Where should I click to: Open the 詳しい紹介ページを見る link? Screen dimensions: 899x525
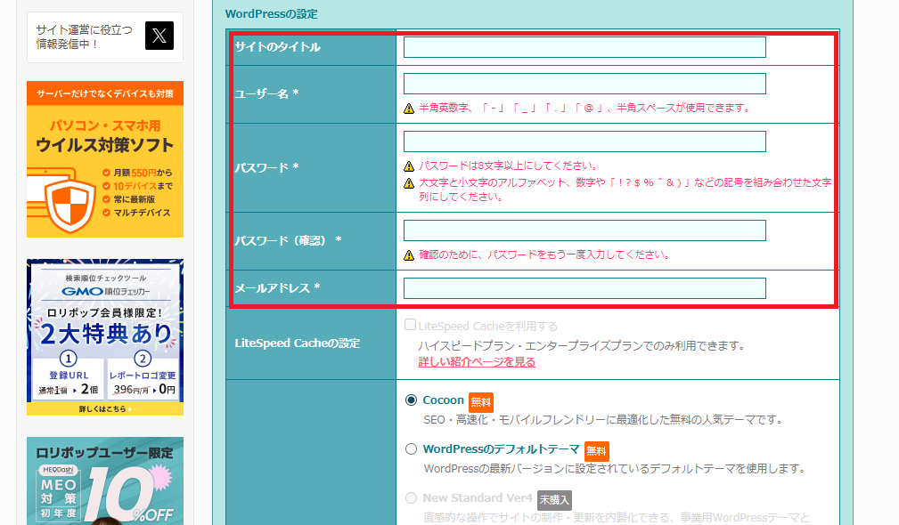pos(477,362)
